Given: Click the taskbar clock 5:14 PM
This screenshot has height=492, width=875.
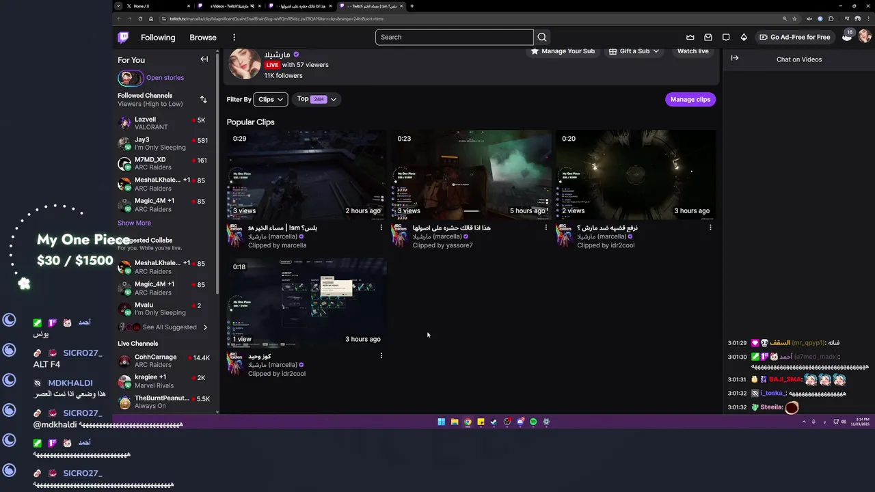Looking at the screenshot, I should (x=861, y=422).
